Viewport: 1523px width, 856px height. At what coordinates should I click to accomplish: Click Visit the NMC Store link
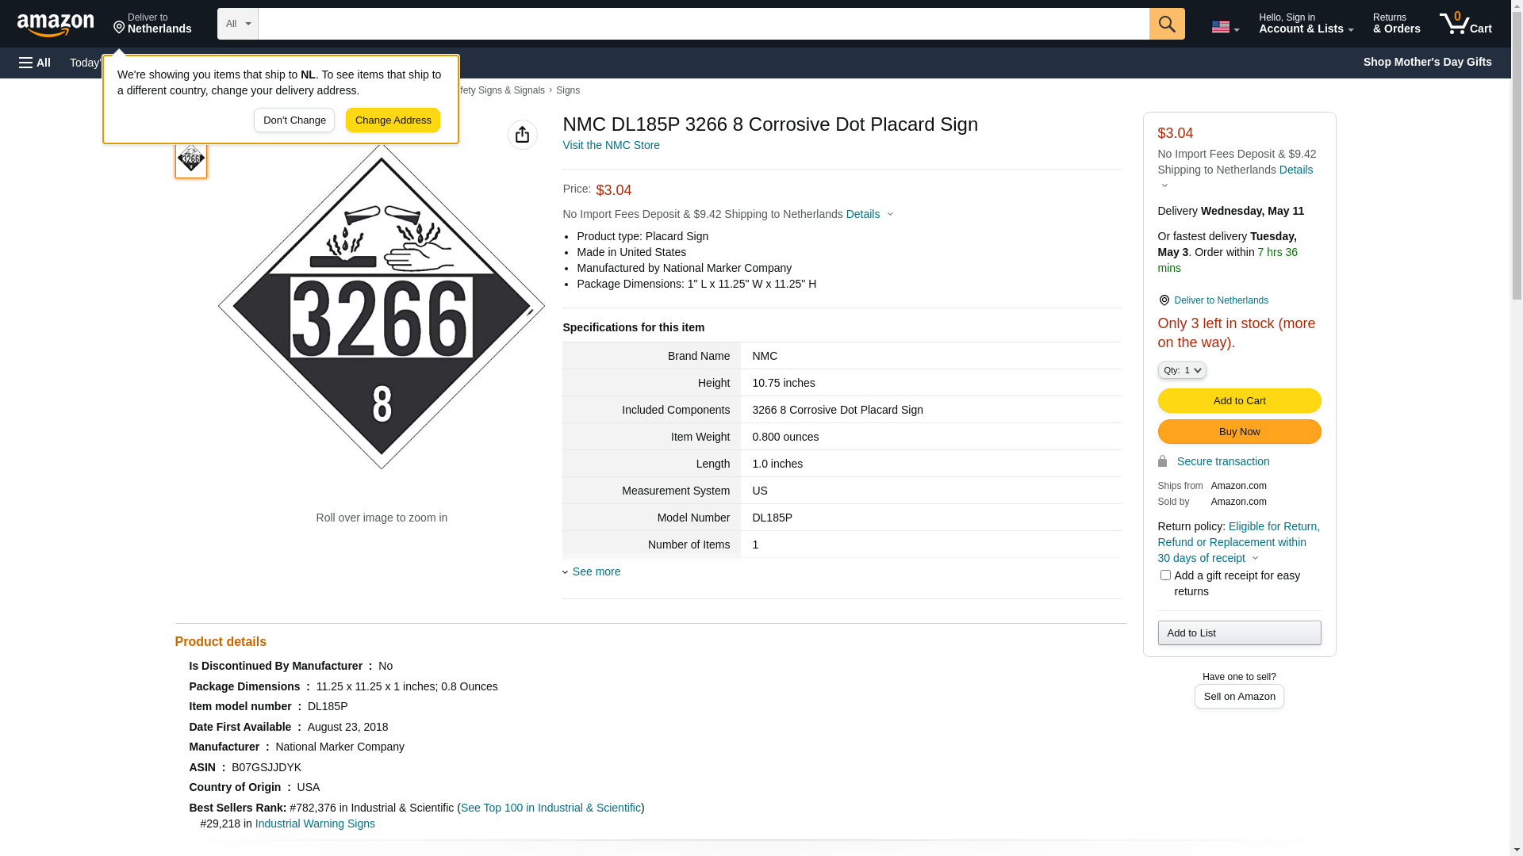pos(611,145)
